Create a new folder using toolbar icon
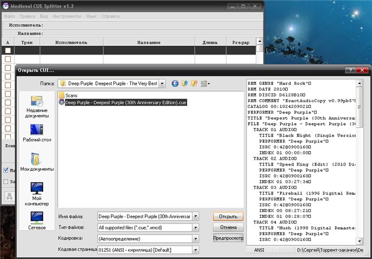Viewport: 372px width, 259px height. point(195,84)
